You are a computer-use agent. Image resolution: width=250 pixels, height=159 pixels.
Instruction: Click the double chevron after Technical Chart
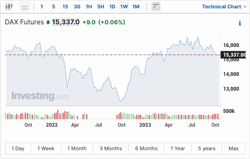pos(245,7)
